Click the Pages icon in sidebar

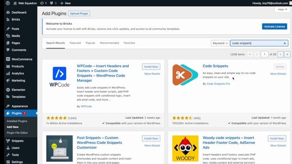point(8,43)
